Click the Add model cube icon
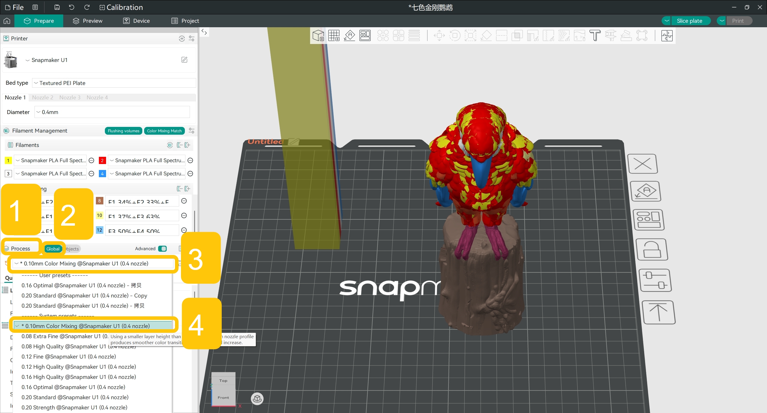 click(x=318, y=36)
